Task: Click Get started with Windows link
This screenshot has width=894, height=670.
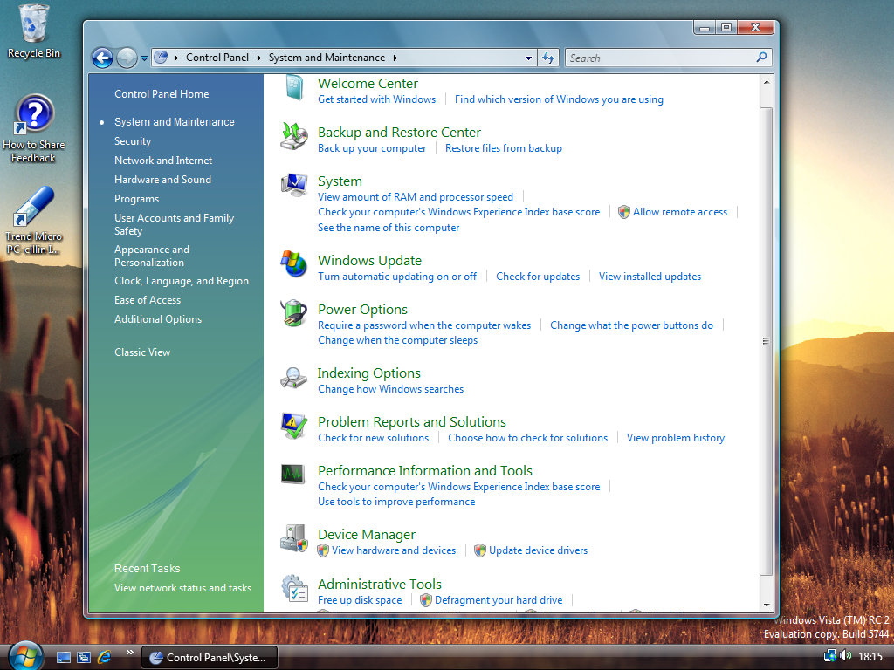Action: coord(377,99)
